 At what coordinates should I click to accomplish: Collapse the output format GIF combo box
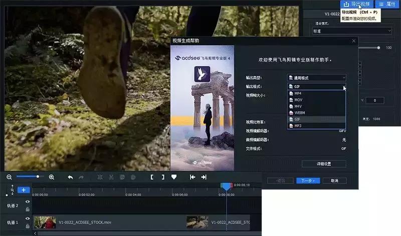317,86
